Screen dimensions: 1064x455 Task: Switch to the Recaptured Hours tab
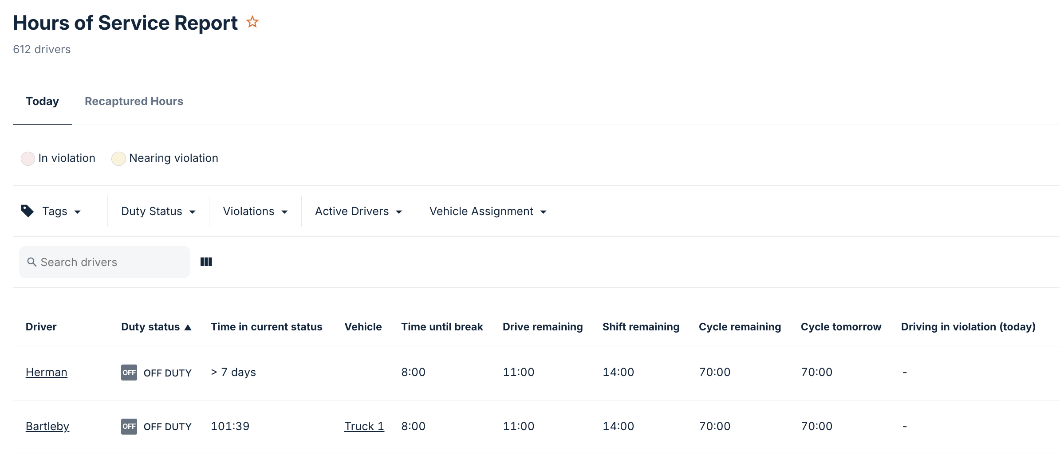(x=134, y=102)
